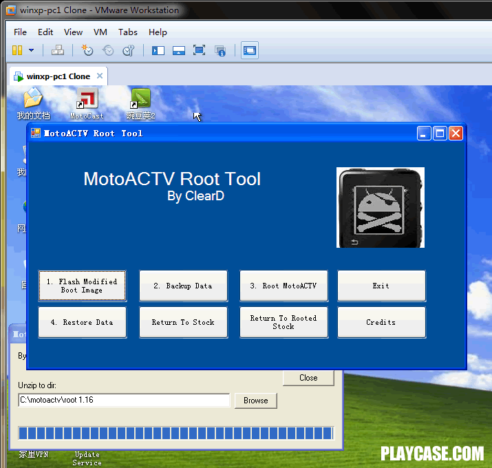Click Close in the unzip dialog
492x468 pixels.
[x=308, y=378]
